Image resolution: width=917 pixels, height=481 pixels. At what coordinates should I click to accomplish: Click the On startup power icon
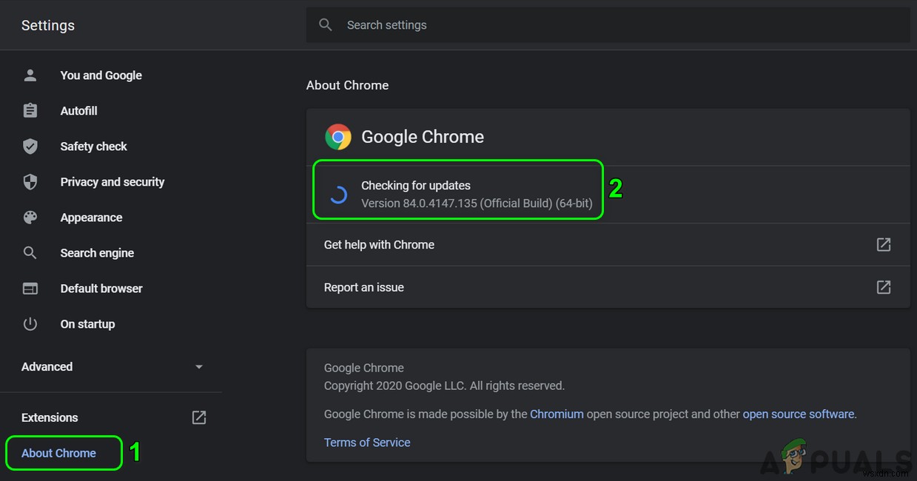coord(30,323)
